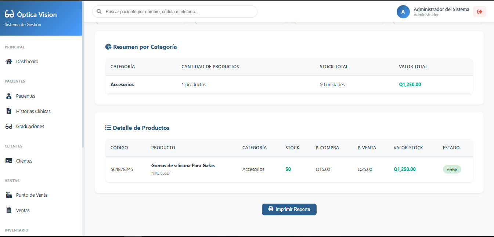Click the pie chart icon beside Resumen por Categoría
The height and width of the screenshot is (237, 494).
pos(108,46)
